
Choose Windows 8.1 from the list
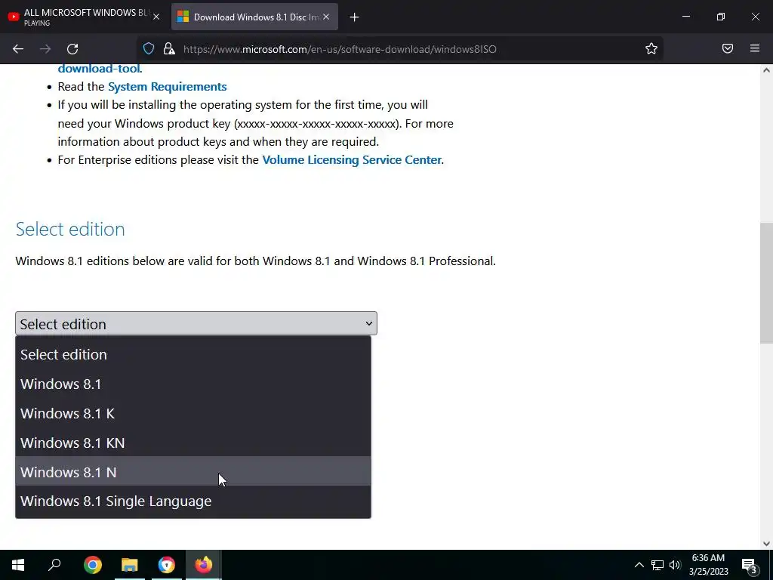(x=193, y=384)
